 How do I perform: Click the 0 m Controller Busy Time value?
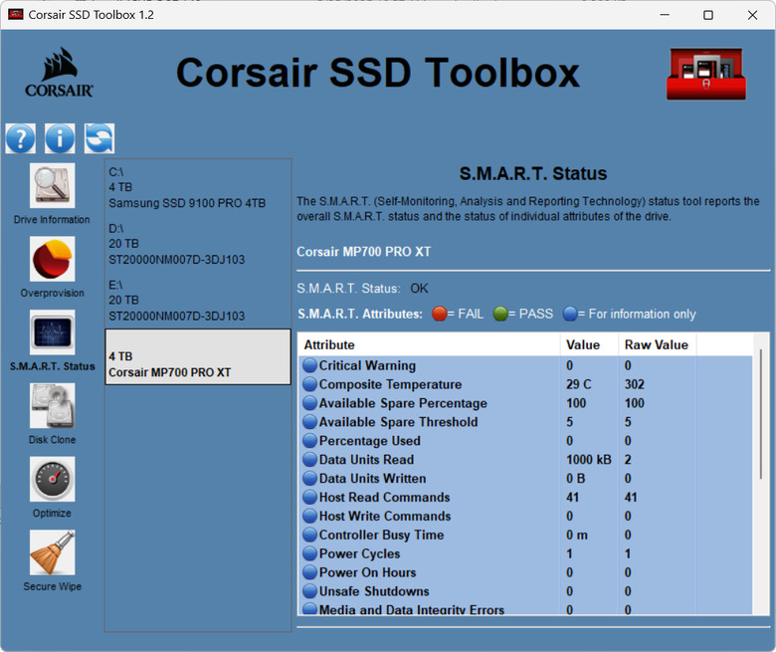pyautogui.click(x=577, y=535)
